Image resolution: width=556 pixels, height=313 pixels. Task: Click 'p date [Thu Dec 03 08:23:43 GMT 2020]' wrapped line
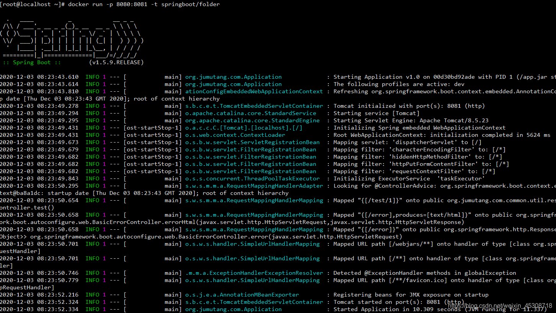(110, 99)
